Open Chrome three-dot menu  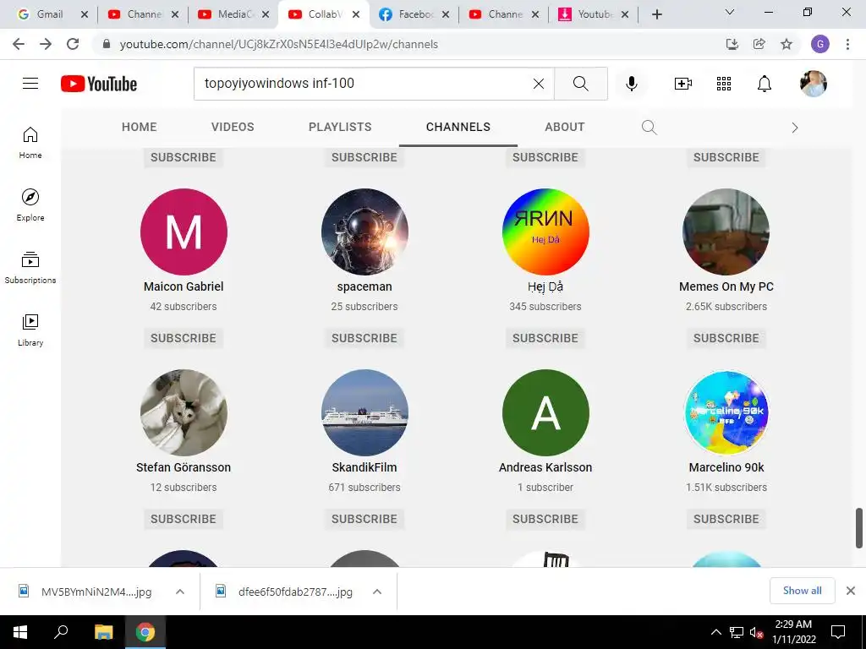tap(847, 44)
